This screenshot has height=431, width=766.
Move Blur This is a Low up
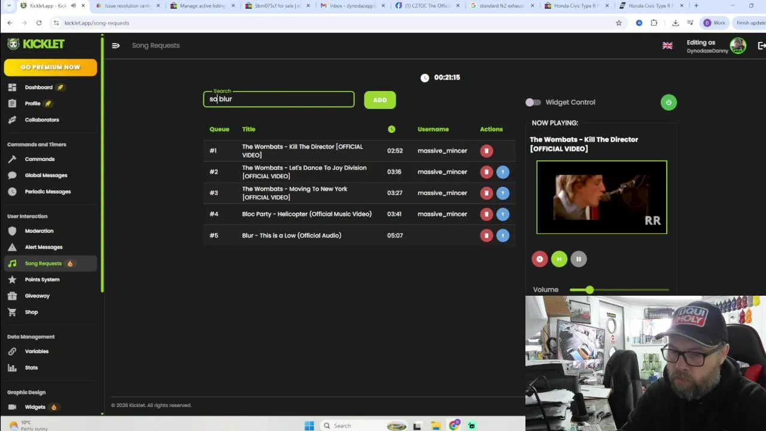pos(503,235)
